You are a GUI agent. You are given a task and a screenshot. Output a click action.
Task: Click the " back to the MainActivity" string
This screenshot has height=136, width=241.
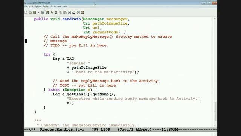[x=103, y=72]
